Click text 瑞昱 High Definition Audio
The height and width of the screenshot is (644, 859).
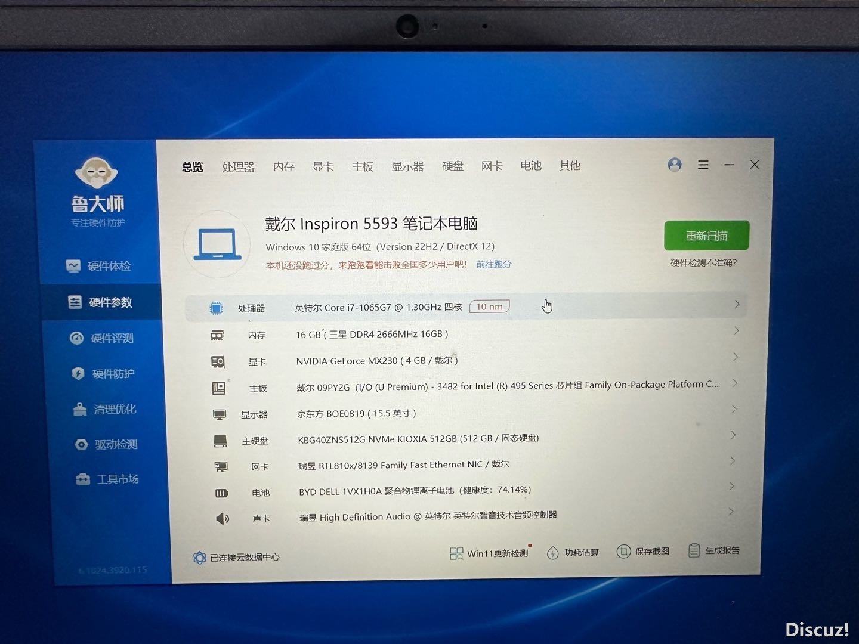tap(355, 517)
